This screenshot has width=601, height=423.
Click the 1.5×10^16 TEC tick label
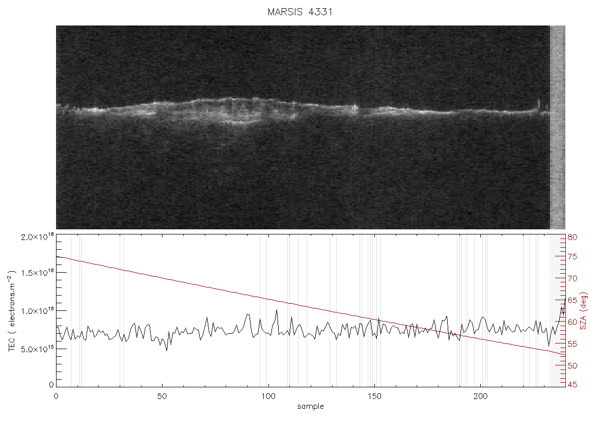pos(37,272)
